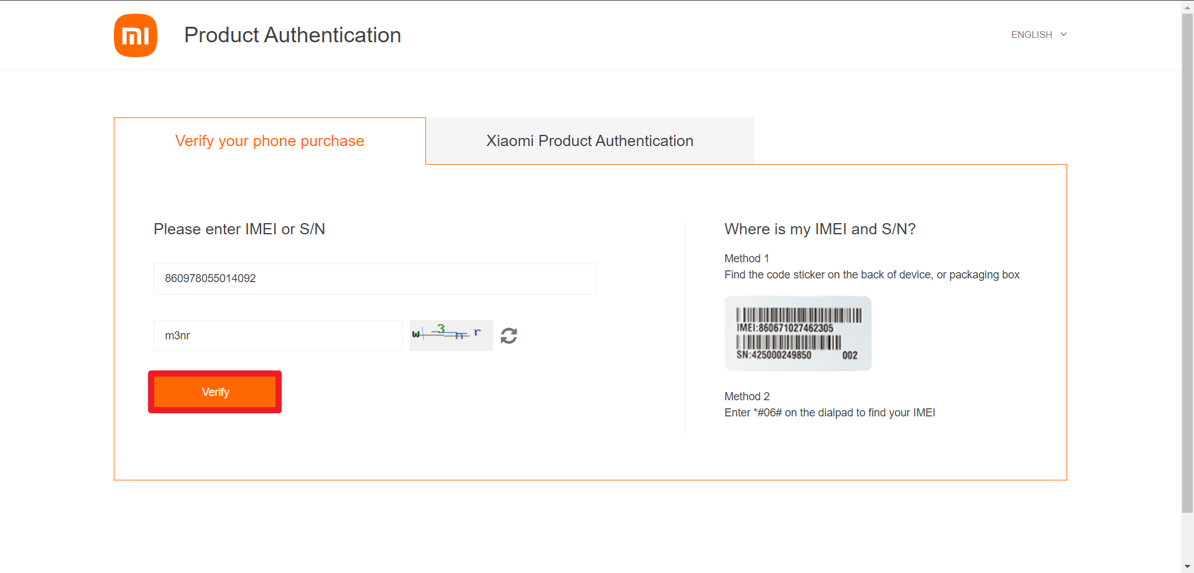Click the captcha code text field
Viewport: 1194px width, 573px height.
pos(277,336)
